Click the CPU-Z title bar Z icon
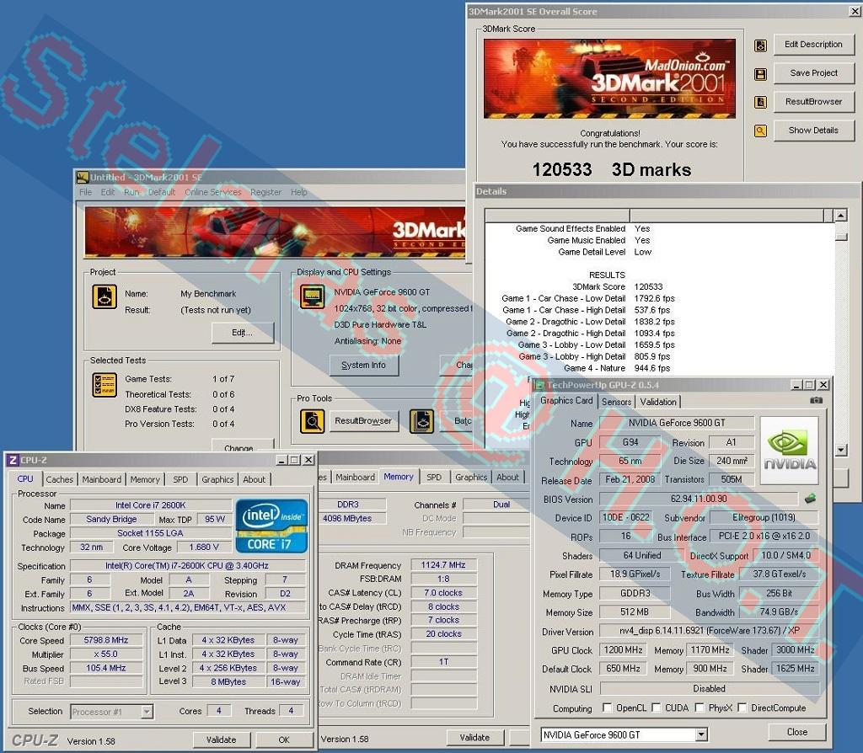Viewport: 863px width, 753px height. 13,460
